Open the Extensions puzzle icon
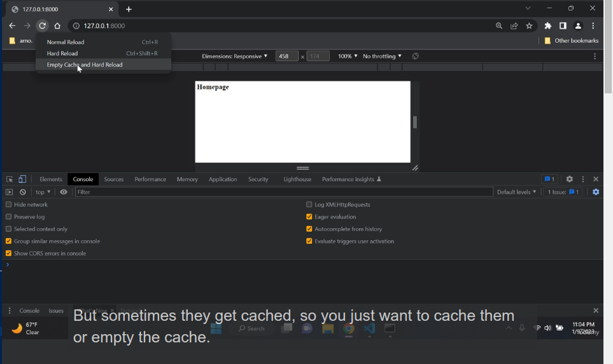613x364 pixels. (x=547, y=26)
